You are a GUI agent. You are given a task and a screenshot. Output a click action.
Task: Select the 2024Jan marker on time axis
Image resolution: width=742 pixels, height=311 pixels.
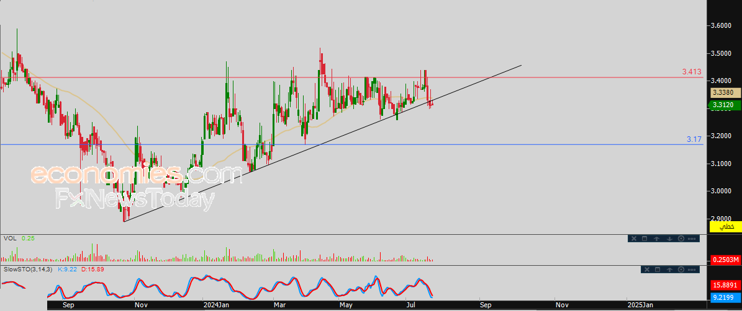pyautogui.click(x=215, y=305)
